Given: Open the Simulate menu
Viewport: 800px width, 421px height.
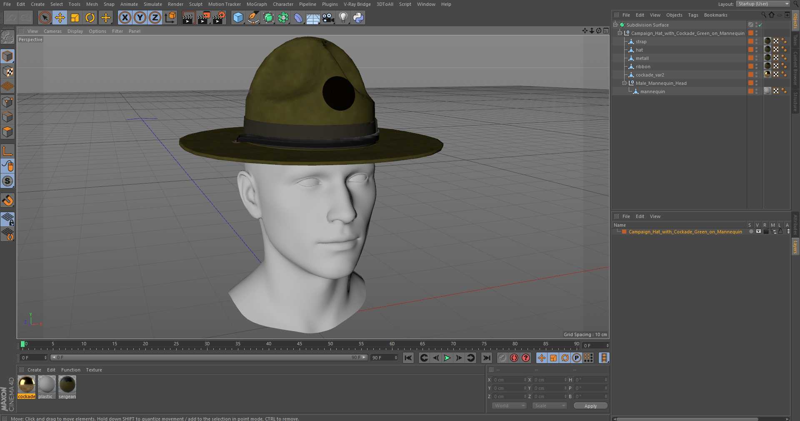Looking at the screenshot, I should [x=153, y=4].
